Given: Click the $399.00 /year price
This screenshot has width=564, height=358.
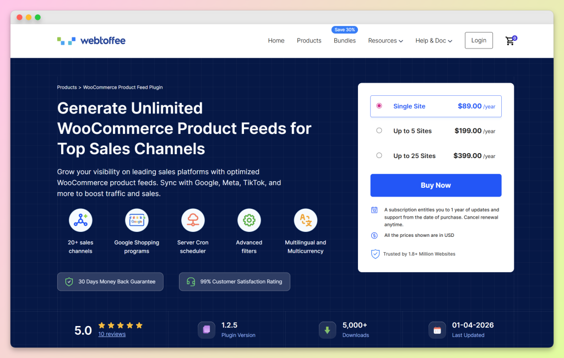Looking at the screenshot, I should tap(474, 156).
